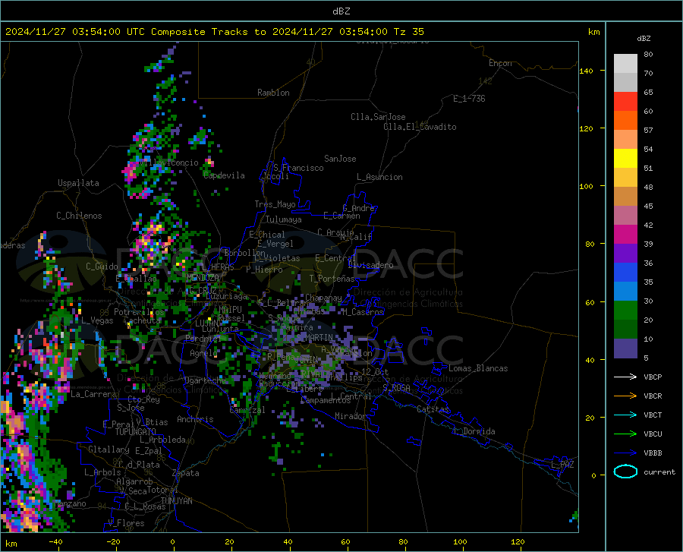Click the blue VBBB arrow legend icon

click(x=625, y=453)
